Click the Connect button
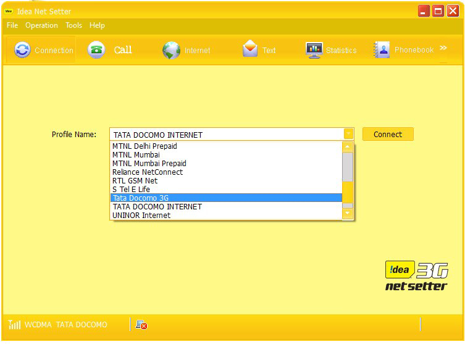Viewport: 465px width, 344px height. pyautogui.click(x=388, y=135)
